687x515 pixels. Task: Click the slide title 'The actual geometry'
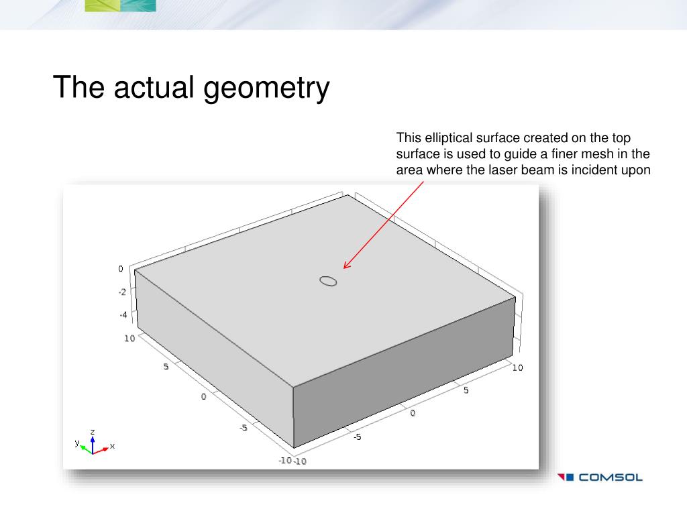191,87
